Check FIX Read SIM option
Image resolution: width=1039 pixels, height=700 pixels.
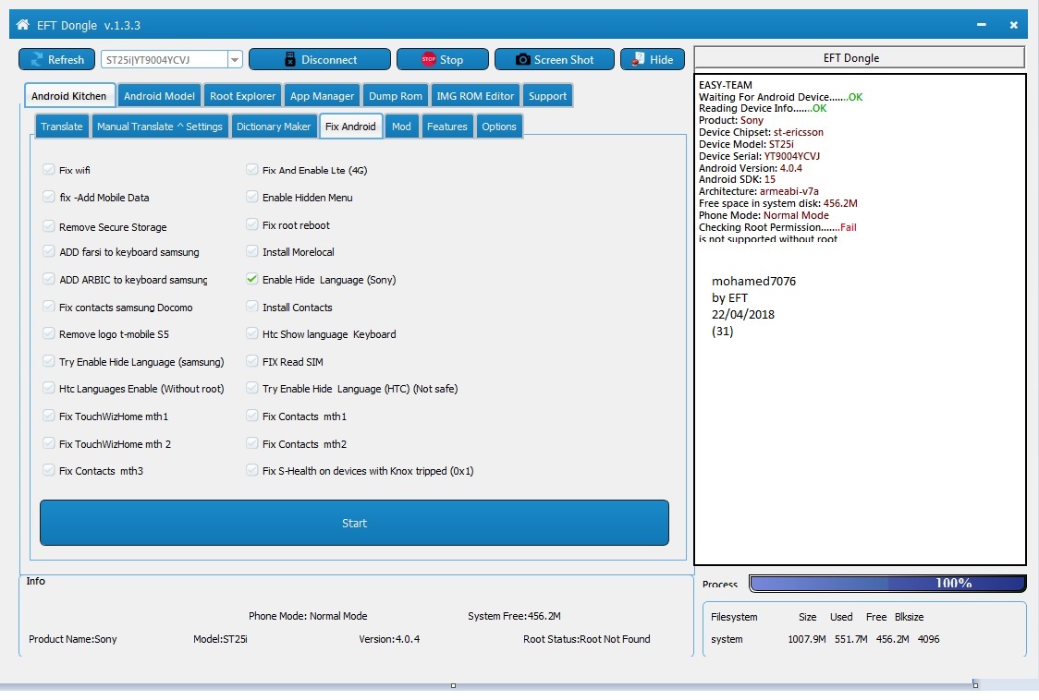tap(251, 362)
